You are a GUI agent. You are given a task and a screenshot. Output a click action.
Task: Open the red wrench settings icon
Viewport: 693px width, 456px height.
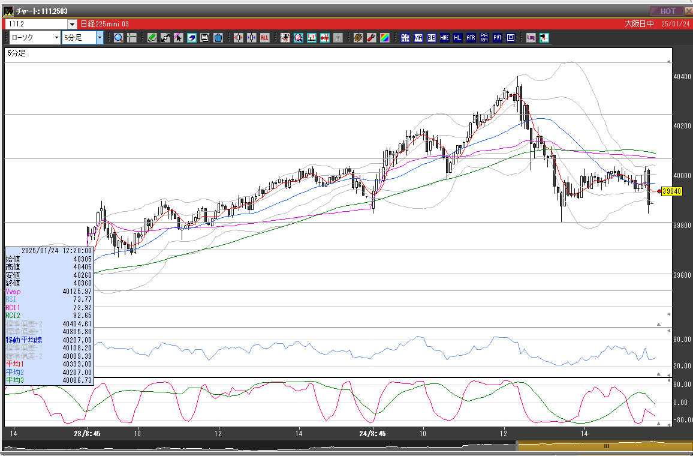click(371, 38)
